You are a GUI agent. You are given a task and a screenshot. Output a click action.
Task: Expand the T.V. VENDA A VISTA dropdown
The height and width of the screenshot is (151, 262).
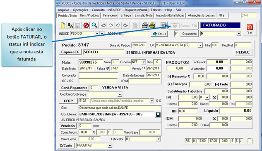tap(200, 45)
